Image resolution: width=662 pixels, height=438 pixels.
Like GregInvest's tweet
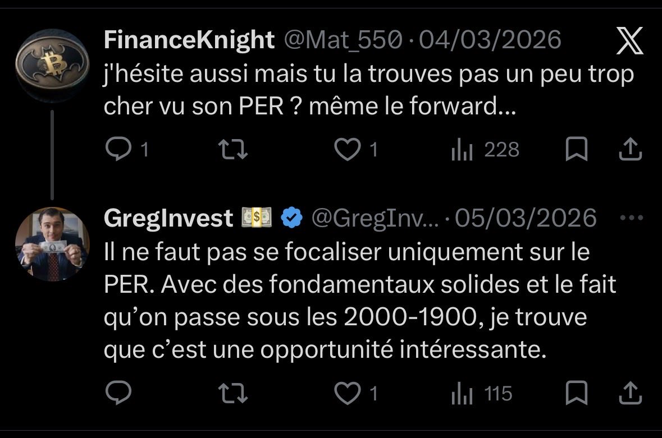(x=347, y=393)
